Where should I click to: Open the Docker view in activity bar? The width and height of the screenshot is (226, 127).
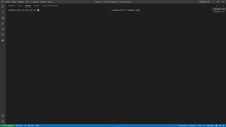point(3,41)
